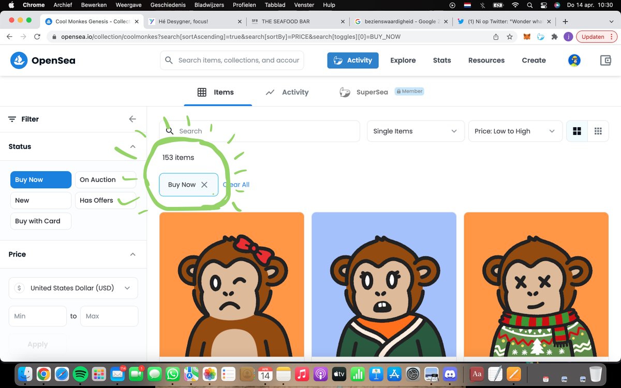
Task: Toggle the New status filter
Action: pos(41,200)
